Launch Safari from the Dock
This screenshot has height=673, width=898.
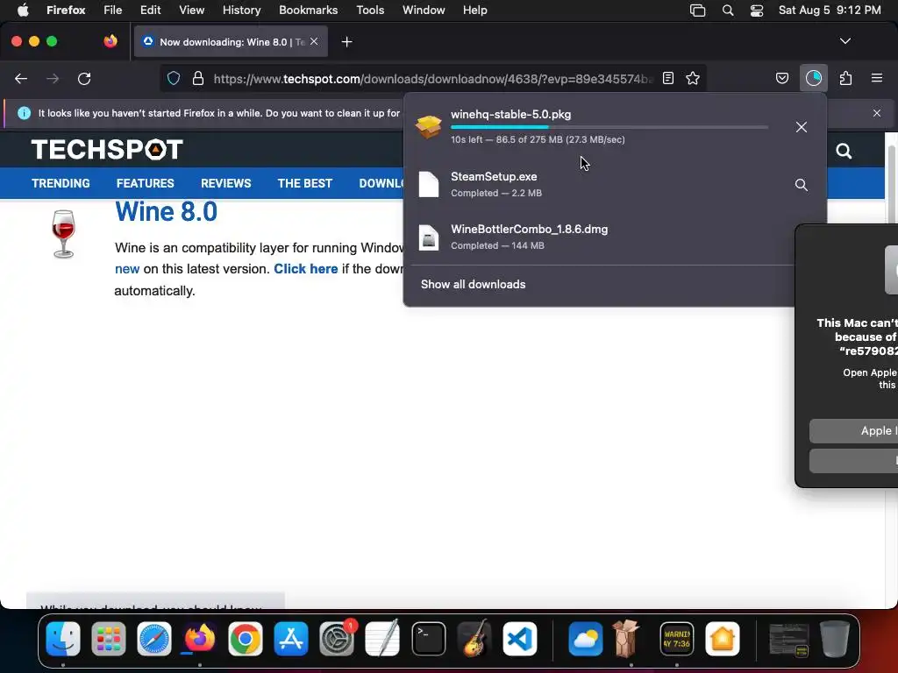click(154, 638)
